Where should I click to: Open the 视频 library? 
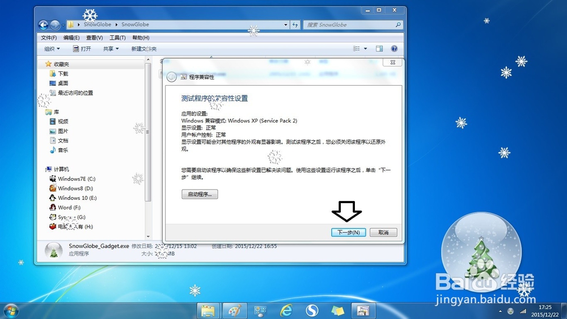click(63, 121)
